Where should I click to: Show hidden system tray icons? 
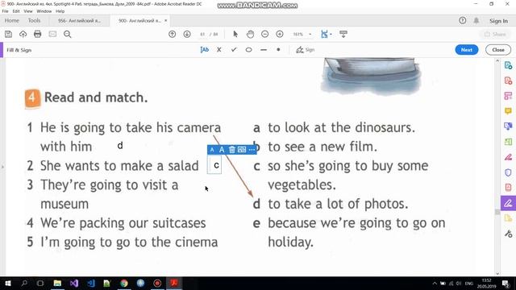pos(435,283)
